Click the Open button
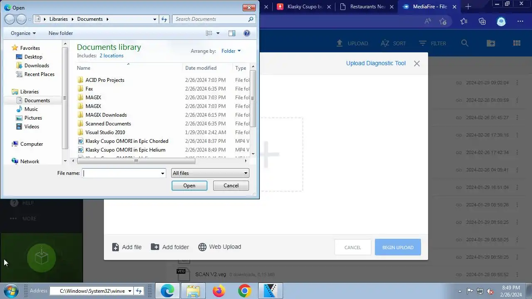This screenshot has width=532, height=299. tap(189, 186)
